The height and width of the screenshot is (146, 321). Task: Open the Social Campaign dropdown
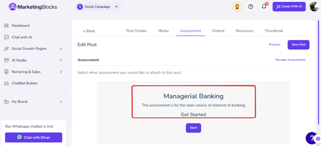tap(98, 7)
